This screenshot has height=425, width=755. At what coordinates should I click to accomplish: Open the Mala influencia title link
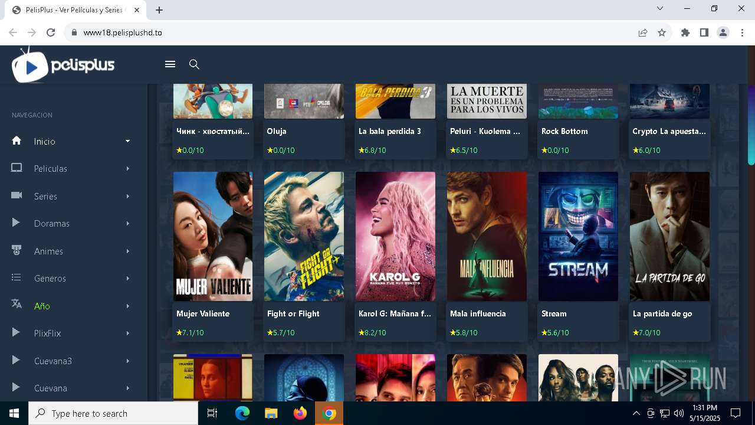click(478, 313)
